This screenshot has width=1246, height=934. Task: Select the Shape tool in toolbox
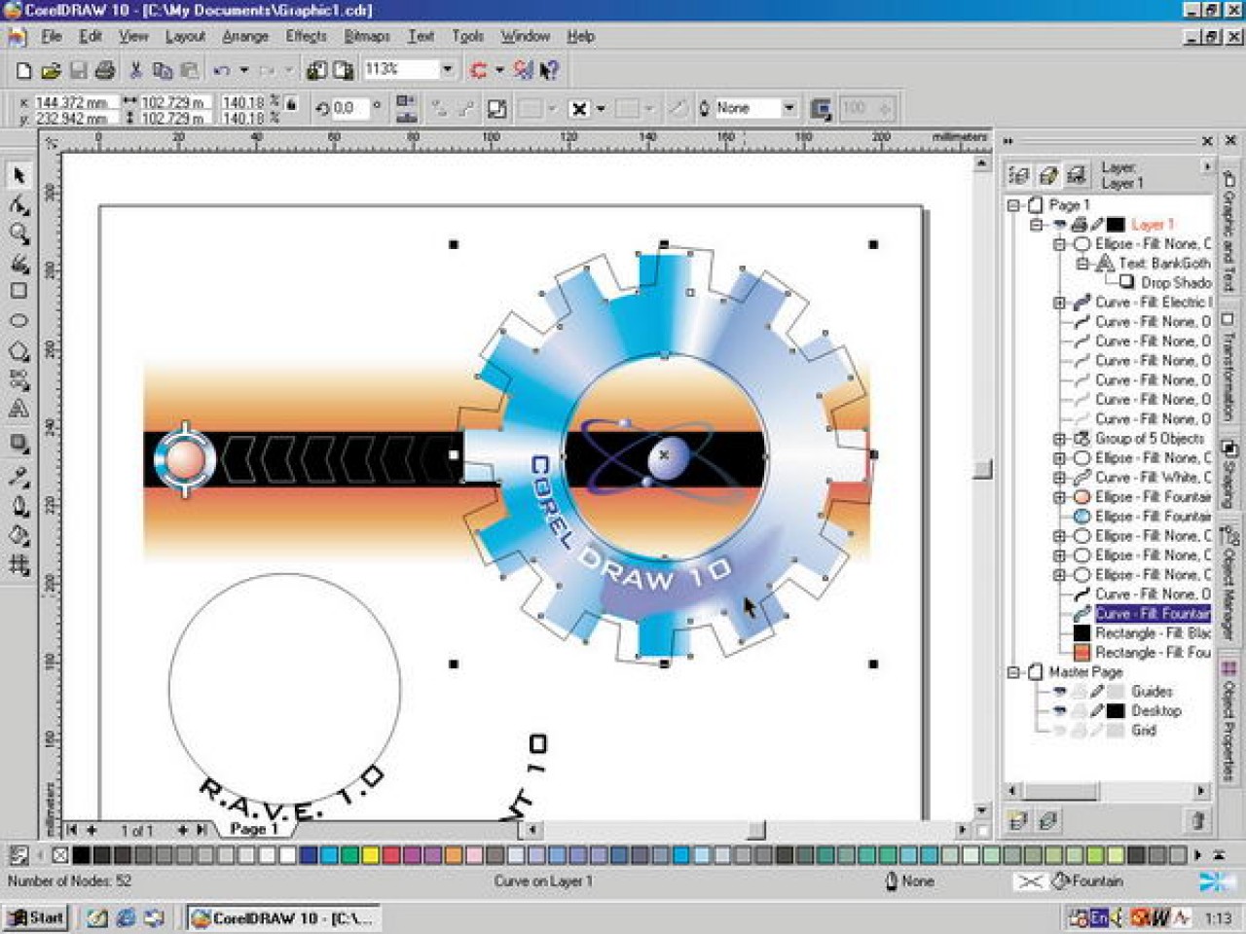point(18,205)
